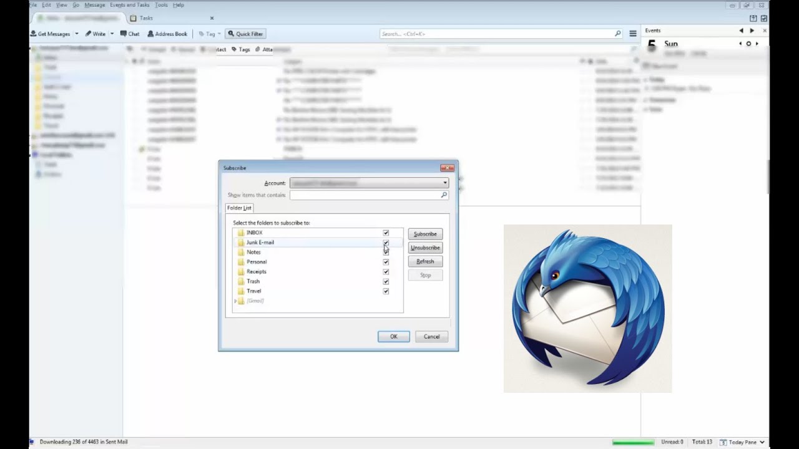Click the small previous arrow beside Sun
The width and height of the screenshot is (799, 449).
click(x=741, y=44)
